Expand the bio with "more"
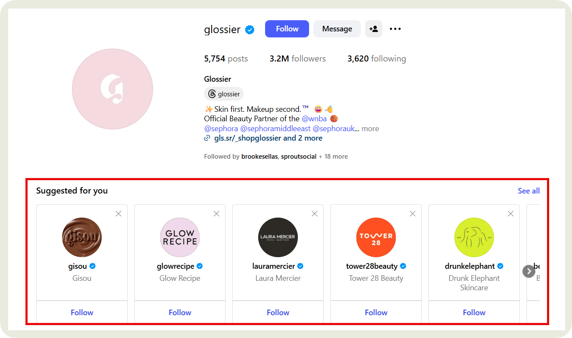Screen dimensions: 572x338 point(370,129)
